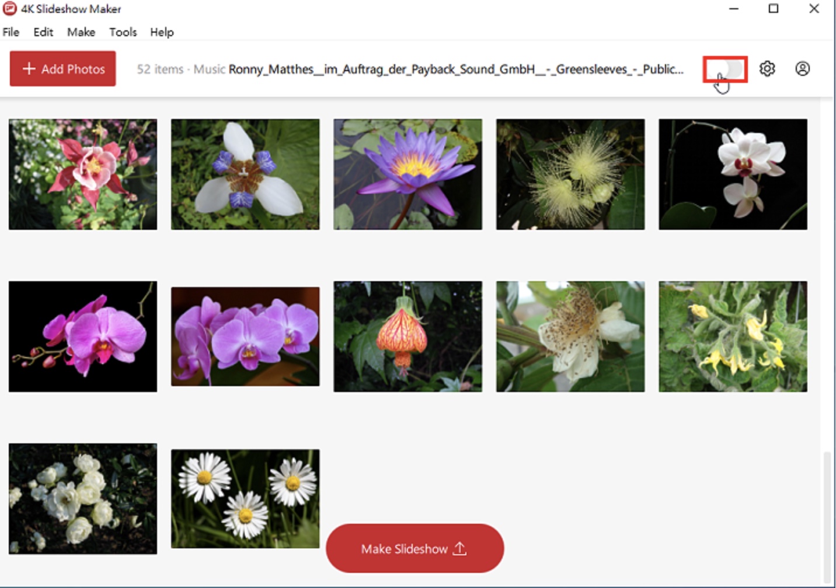This screenshot has width=836, height=588.
Task: Open the settings gear icon
Action: pyautogui.click(x=767, y=69)
